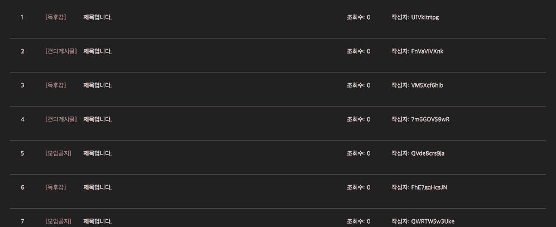Select the [모임공지] tag on post 5
Screen dimensions: 556x227
58,153
